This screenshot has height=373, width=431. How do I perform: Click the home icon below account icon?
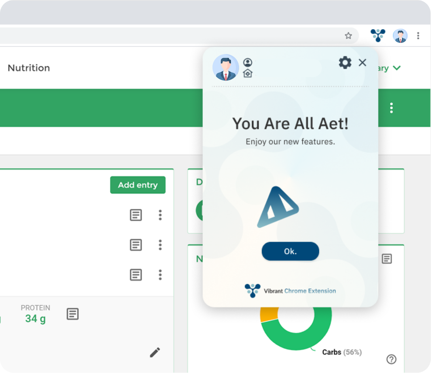point(248,74)
